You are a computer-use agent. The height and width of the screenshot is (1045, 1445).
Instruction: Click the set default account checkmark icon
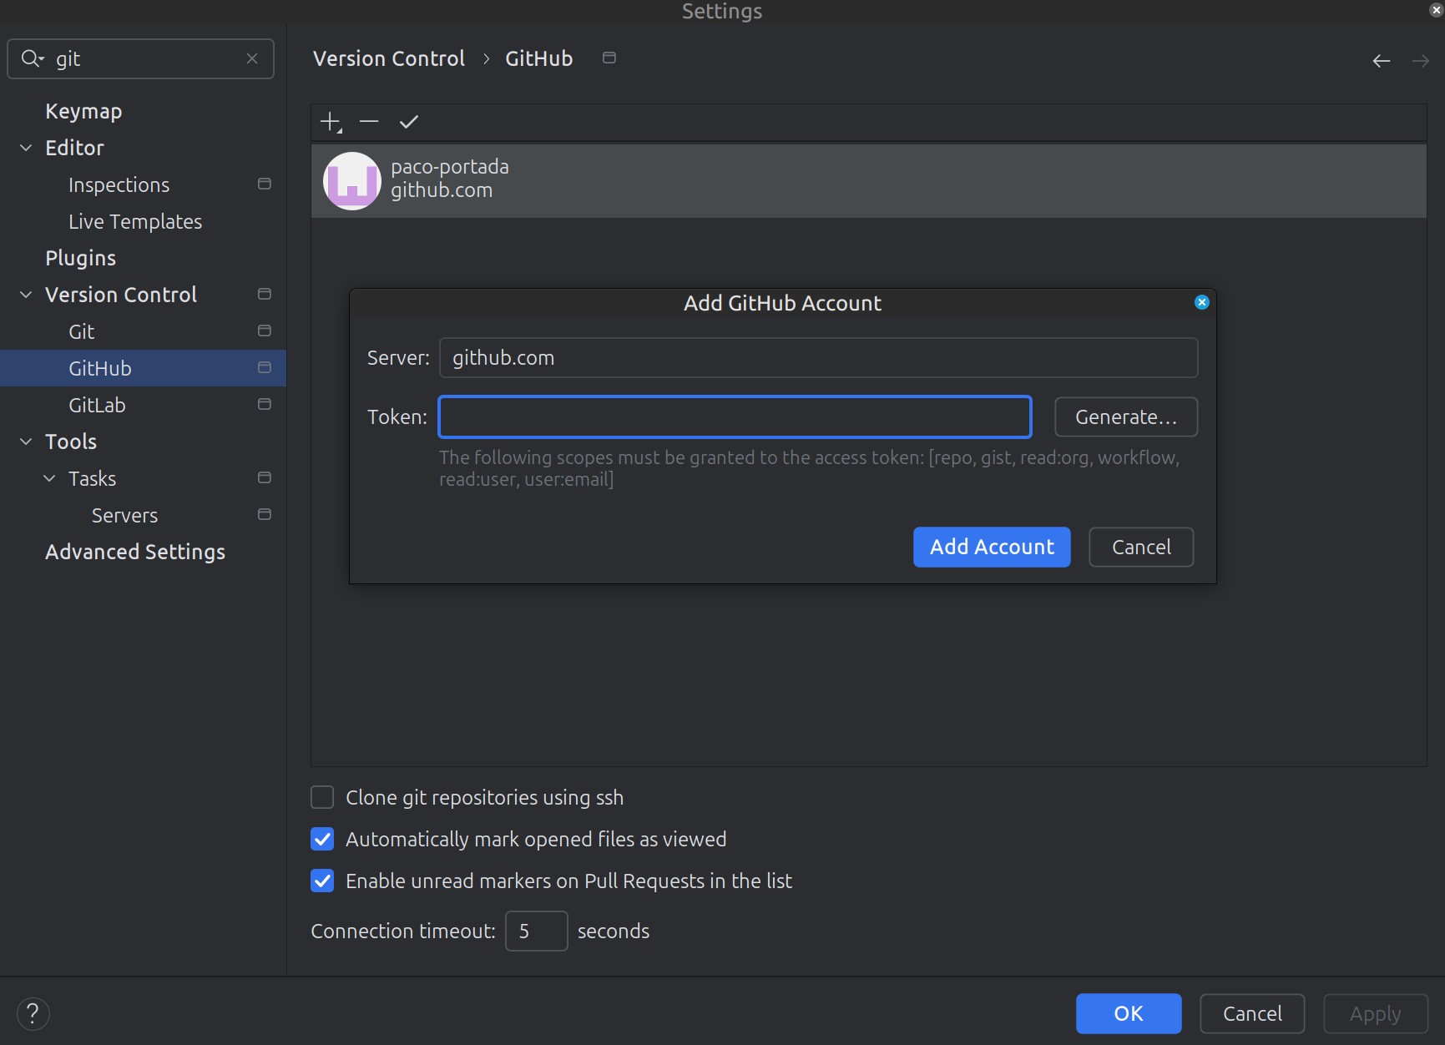408,122
